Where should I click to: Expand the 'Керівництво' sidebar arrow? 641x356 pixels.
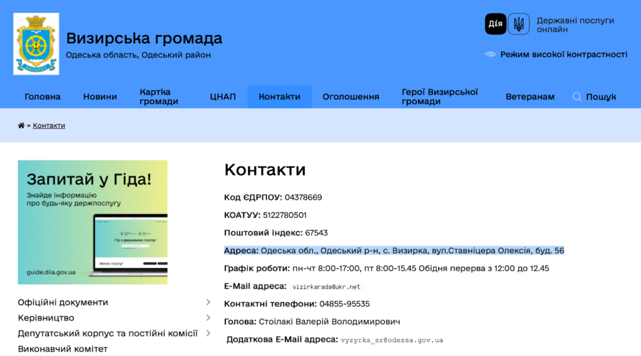[x=208, y=318]
